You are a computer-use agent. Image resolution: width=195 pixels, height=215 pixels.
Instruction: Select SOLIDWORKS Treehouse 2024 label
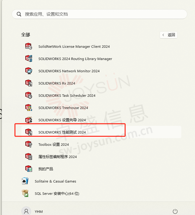click(63, 108)
